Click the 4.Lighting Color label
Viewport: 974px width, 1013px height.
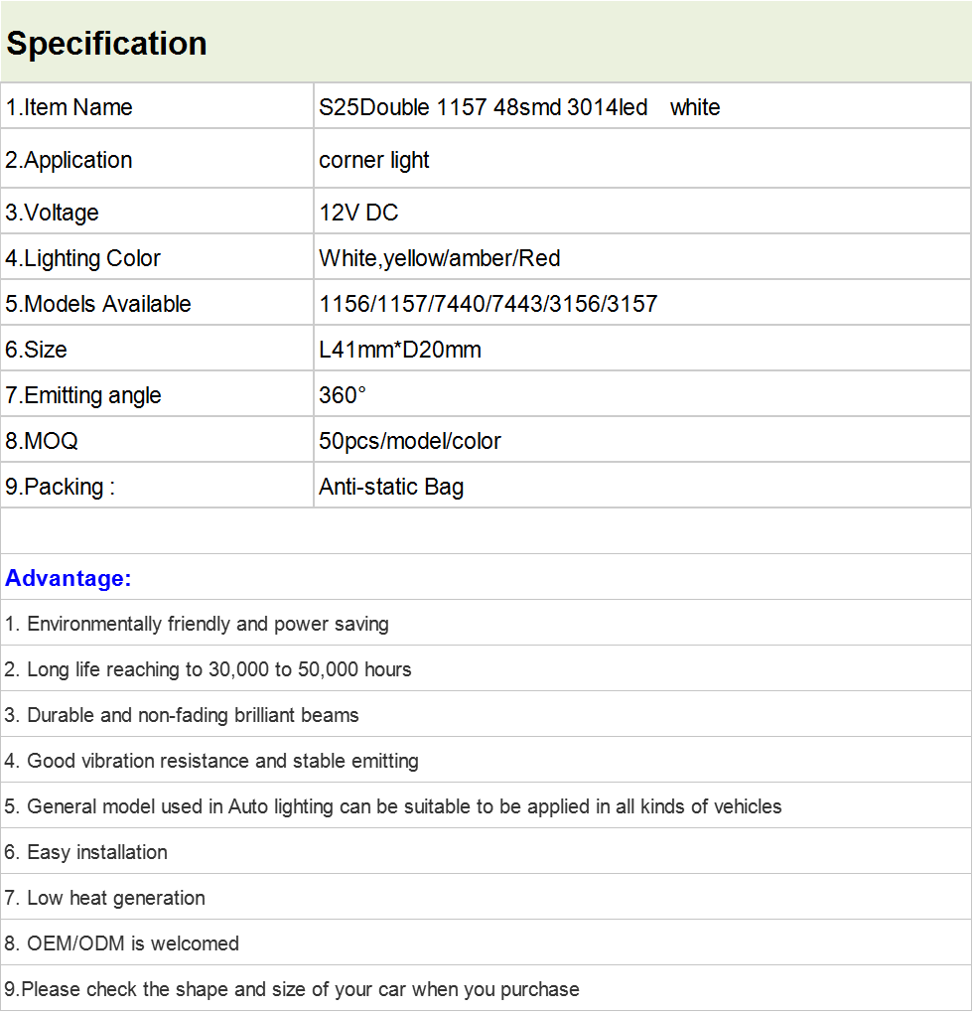pos(82,258)
